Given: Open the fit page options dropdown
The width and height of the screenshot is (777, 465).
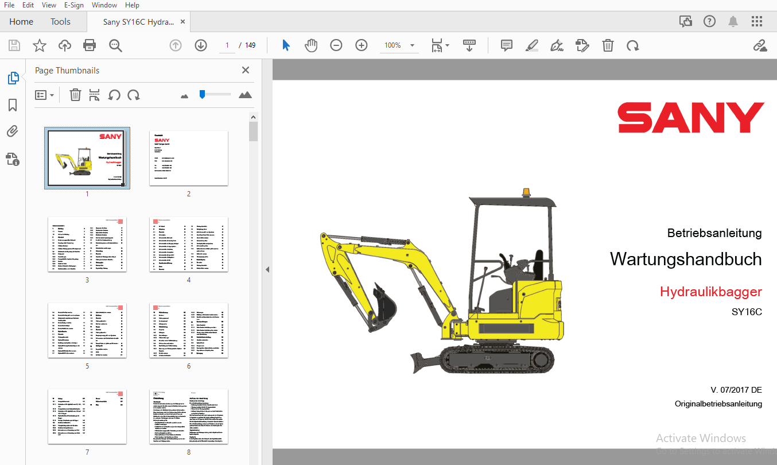Looking at the screenshot, I should coord(440,45).
